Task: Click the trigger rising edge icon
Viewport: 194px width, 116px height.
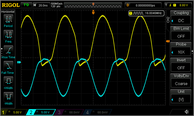Action: coord(170,5)
